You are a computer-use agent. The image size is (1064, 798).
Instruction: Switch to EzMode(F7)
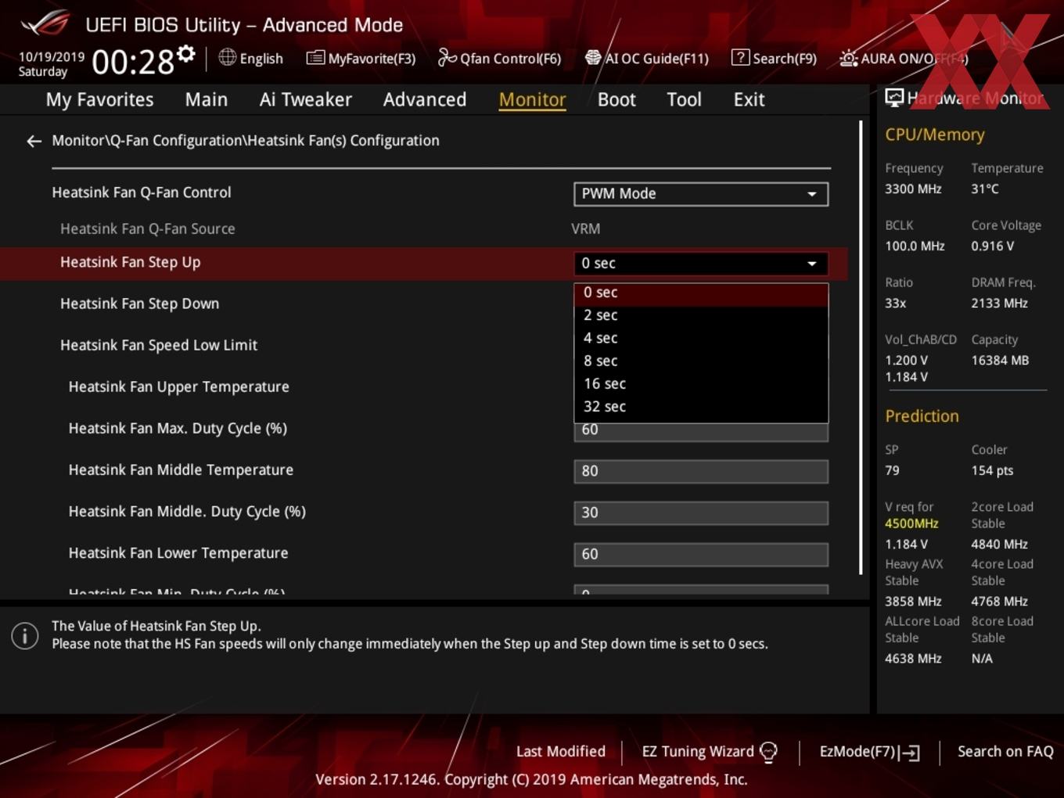(869, 752)
